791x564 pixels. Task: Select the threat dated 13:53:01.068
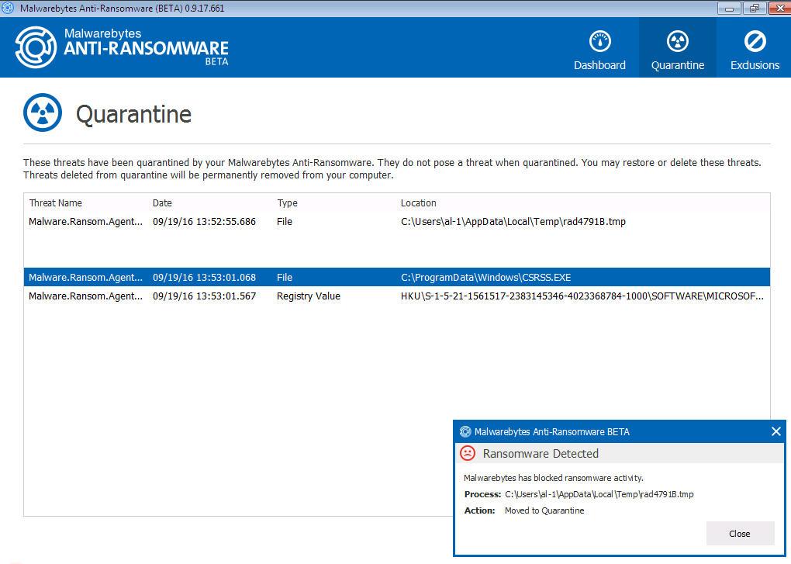pos(396,277)
